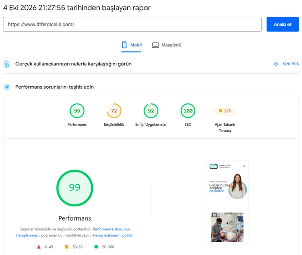The height and width of the screenshot is (255, 302).
Task: Click the performance diagnosis icon
Action: (7, 87)
